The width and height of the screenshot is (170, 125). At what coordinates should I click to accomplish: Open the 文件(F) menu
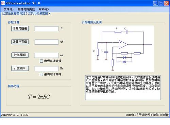pyautogui.click(x=8, y=9)
